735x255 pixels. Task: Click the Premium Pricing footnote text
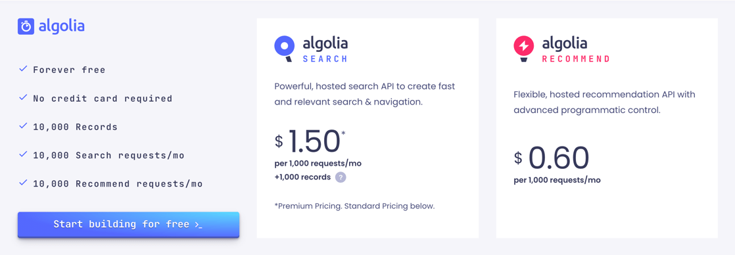pos(355,206)
